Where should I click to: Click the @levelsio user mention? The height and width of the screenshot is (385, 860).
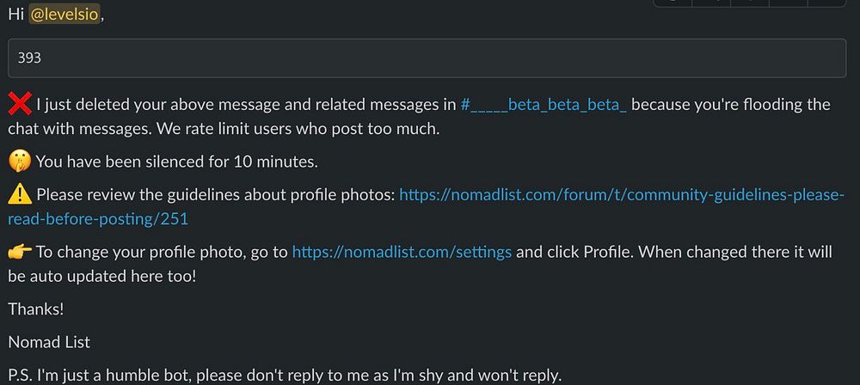(x=64, y=15)
